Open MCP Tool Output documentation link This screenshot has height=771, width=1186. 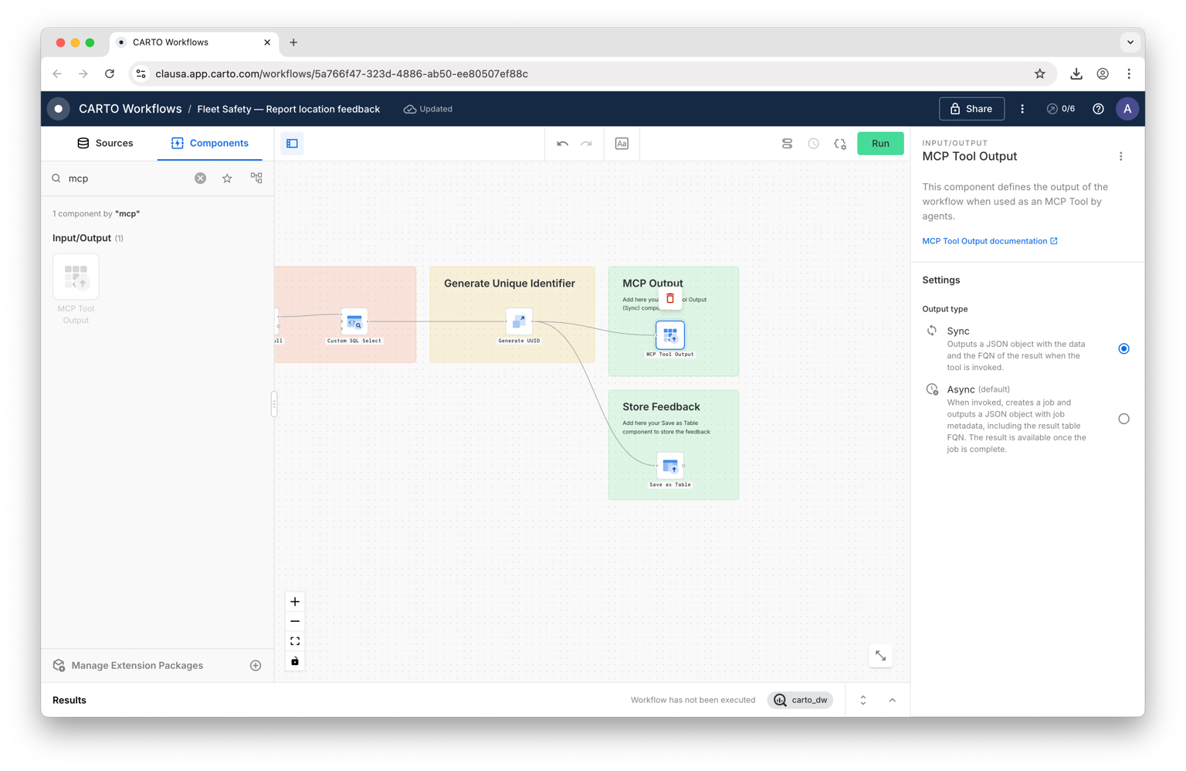click(x=984, y=240)
